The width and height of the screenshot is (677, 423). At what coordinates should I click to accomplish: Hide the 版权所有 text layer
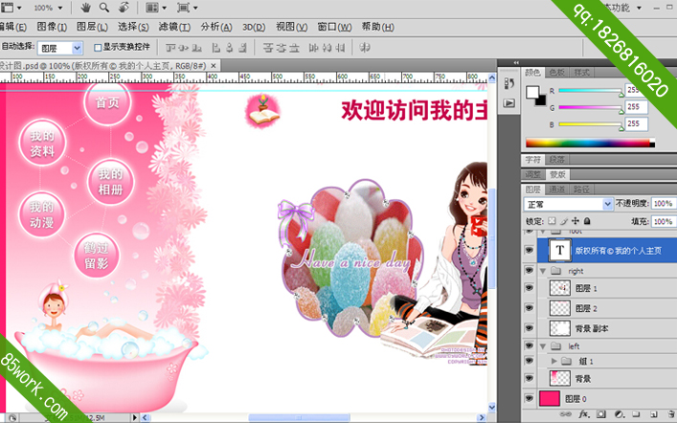pyautogui.click(x=529, y=250)
